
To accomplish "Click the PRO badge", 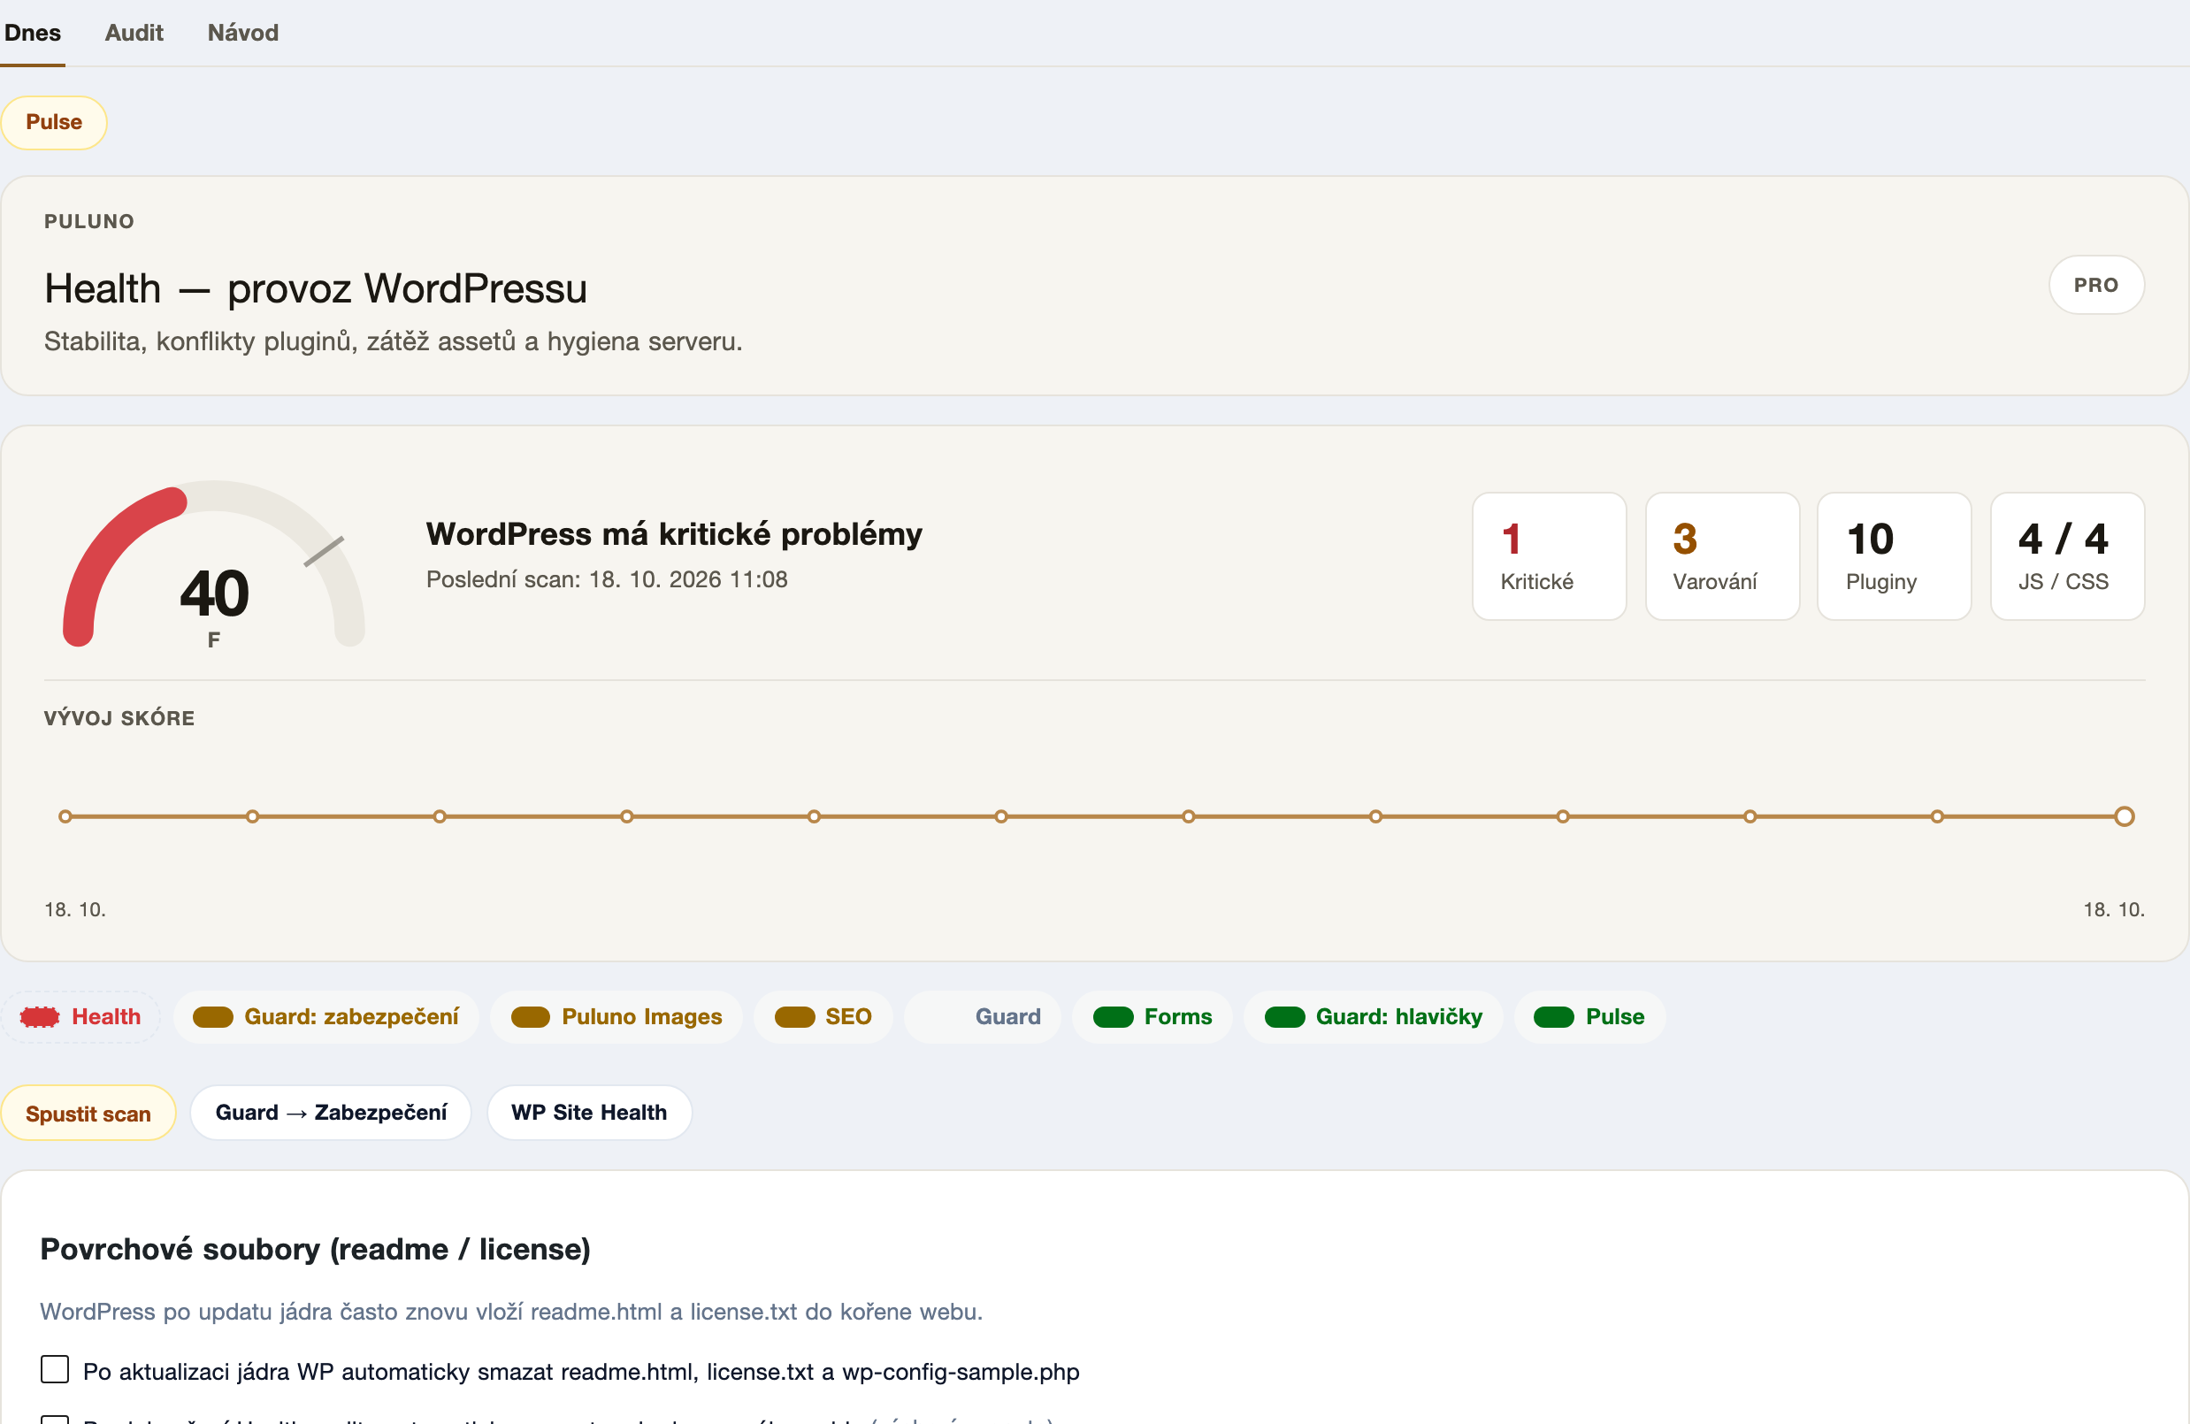I will (x=2095, y=285).
